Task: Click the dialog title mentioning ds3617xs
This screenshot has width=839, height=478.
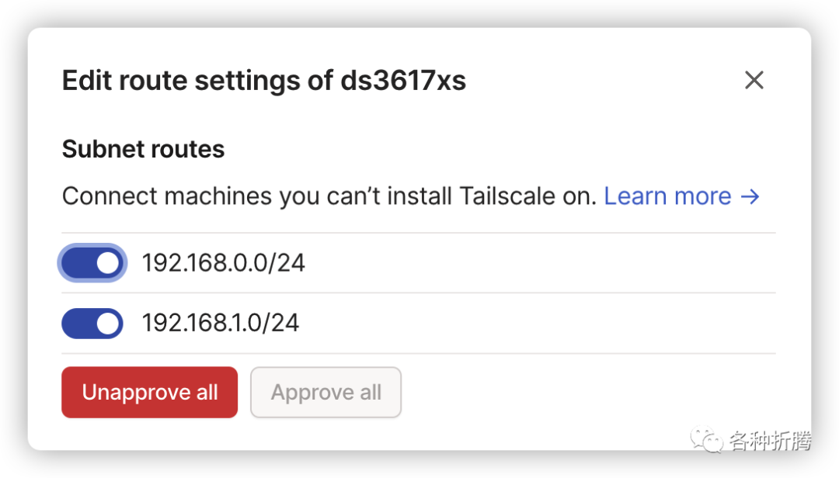Action: [x=264, y=80]
